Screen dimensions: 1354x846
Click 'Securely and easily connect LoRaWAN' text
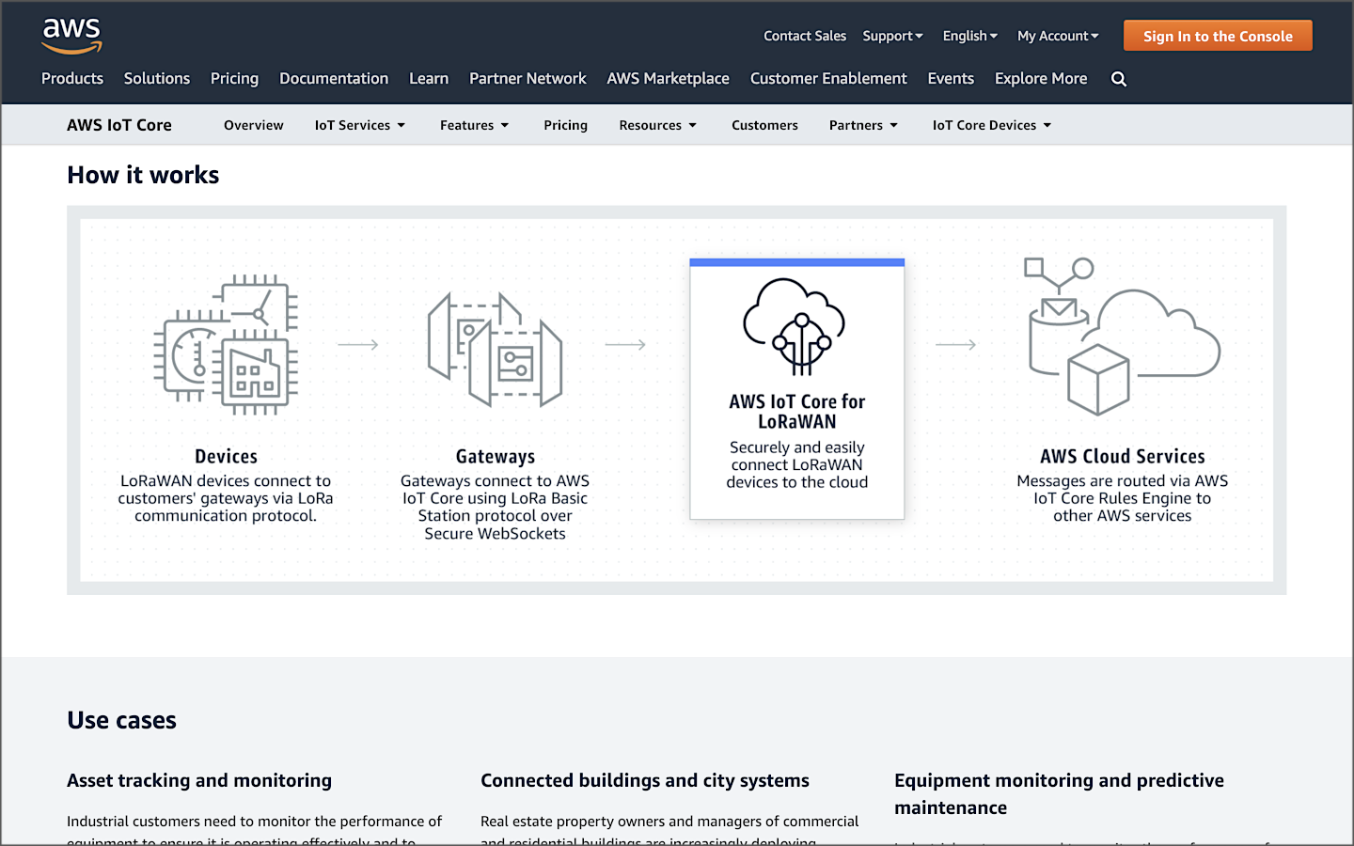coord(797,464)
